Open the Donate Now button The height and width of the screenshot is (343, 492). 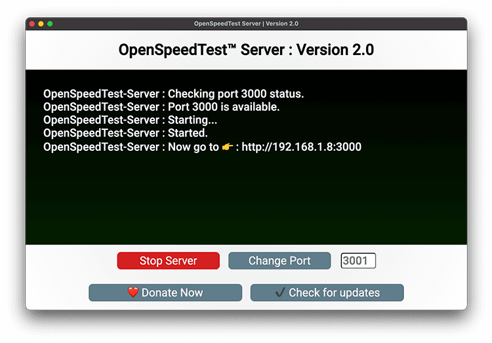coord(165,293)
